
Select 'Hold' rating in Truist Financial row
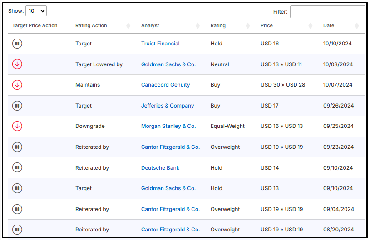point(217,44)
